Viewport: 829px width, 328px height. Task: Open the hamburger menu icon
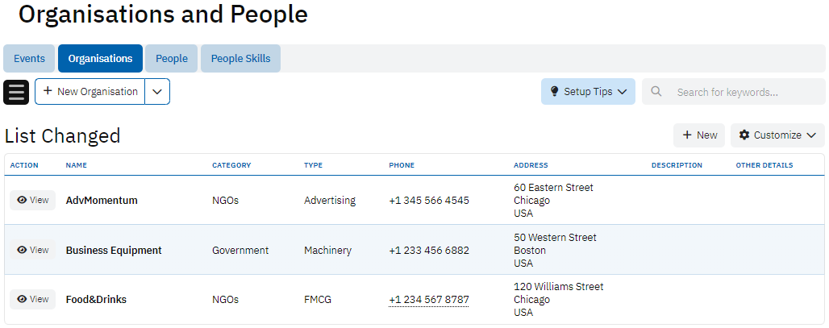(x=16, y=92)
